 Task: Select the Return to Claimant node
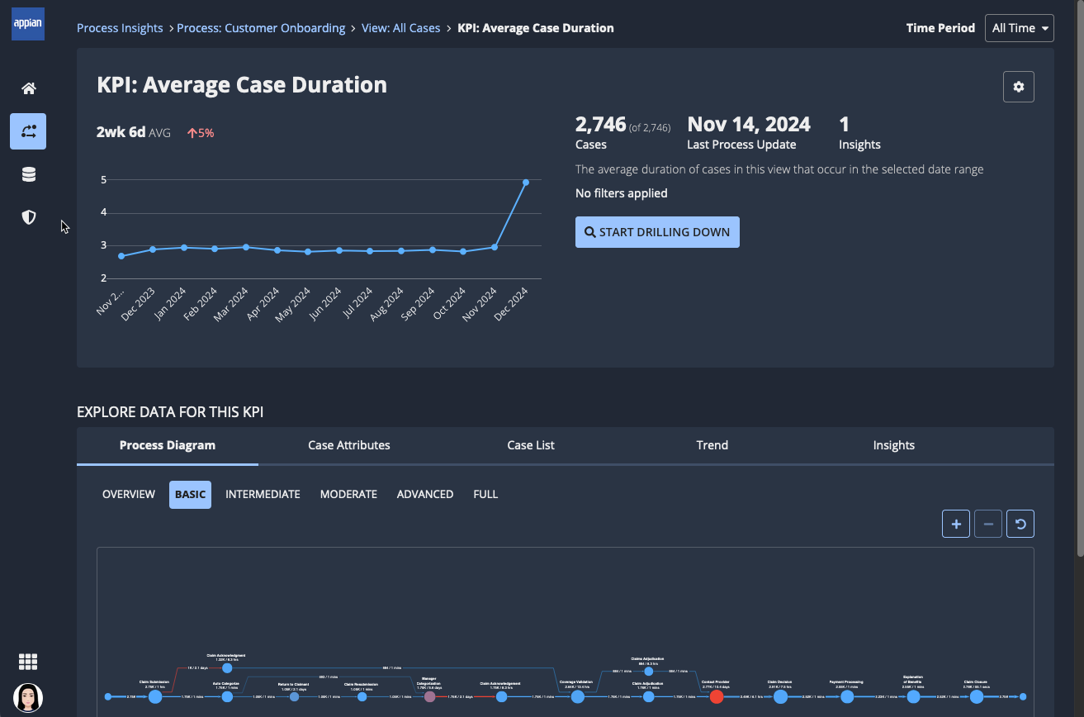tap(294, 697)
